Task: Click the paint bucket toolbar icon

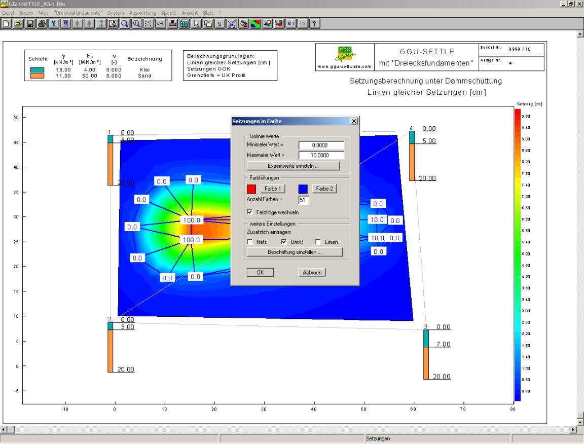Action: pyautogui.click(x=243, y=24)
